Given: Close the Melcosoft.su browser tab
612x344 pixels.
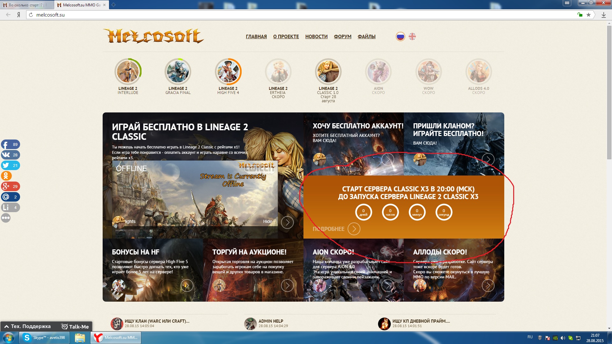Looking at the screenshot, I should point(104,5).
